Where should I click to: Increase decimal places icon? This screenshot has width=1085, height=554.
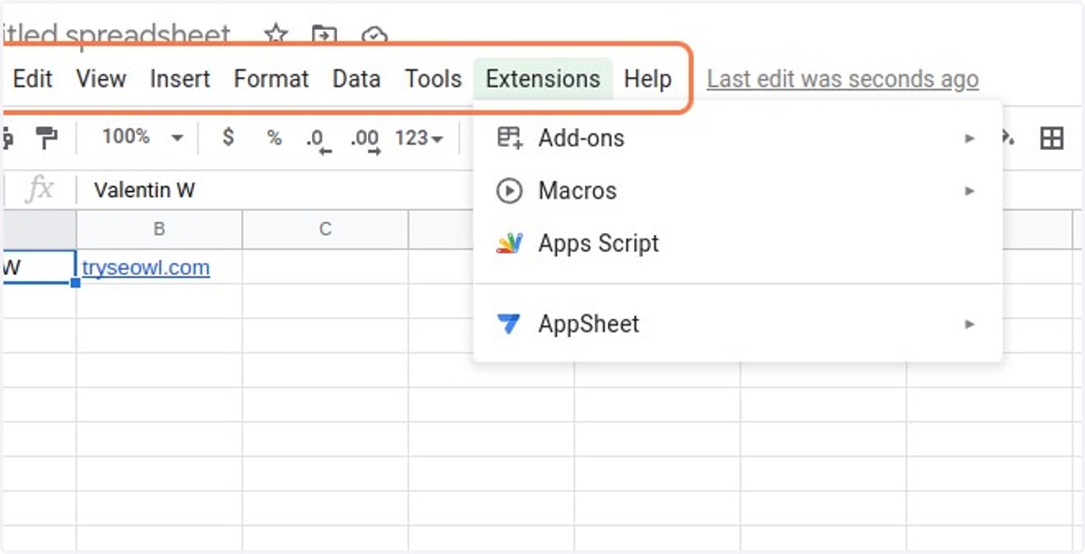click(365, 139)
